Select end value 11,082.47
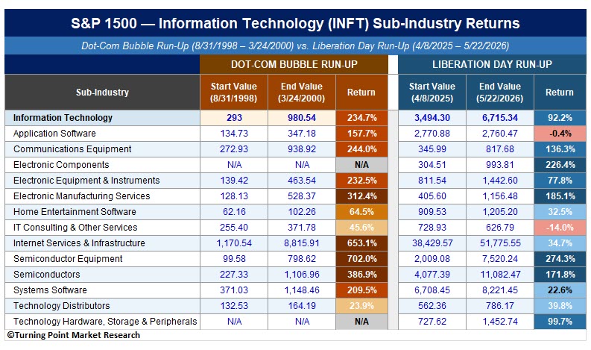Image resolution: width=591 pixels, height=350 pixels. tap(500, 275)
